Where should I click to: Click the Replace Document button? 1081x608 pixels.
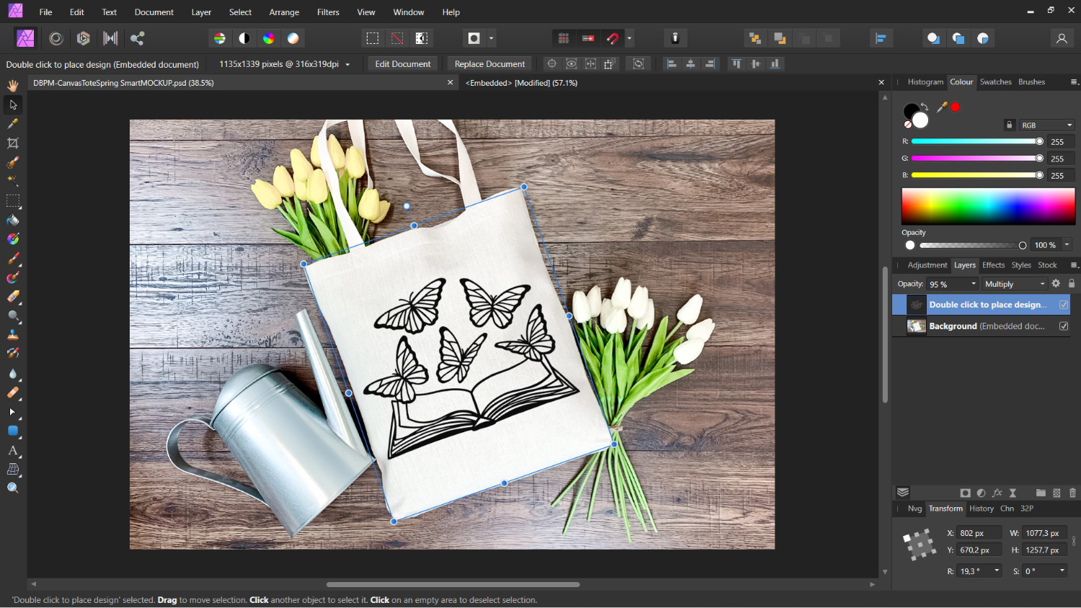coord(489,63)
